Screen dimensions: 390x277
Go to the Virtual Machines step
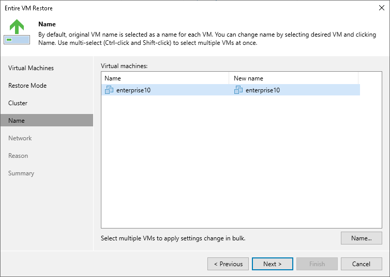31,68
